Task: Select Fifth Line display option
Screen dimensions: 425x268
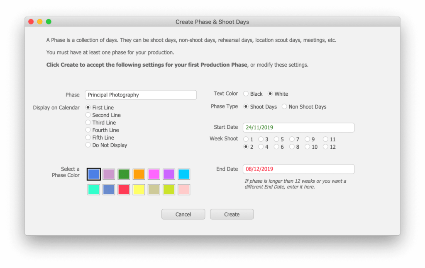Action: (x=88, y=138)
